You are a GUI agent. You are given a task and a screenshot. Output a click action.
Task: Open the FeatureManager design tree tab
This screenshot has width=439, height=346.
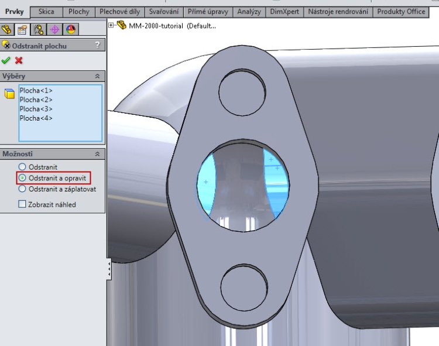tap(7, 29)
